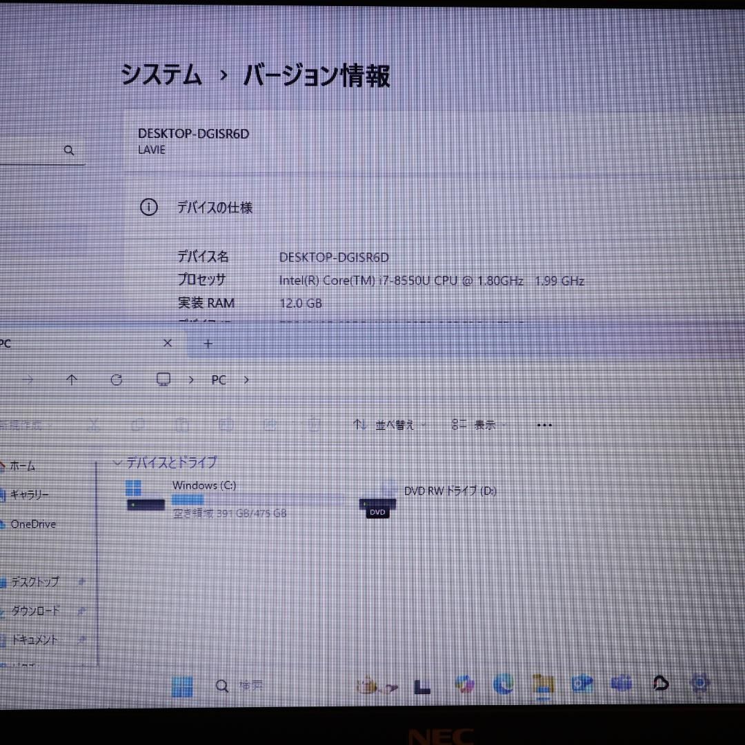Collapse the デバイスとドライブ group
745x745 pixels.
pos(117,463)
